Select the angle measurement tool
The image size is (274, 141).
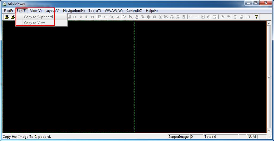click(197, 17)
